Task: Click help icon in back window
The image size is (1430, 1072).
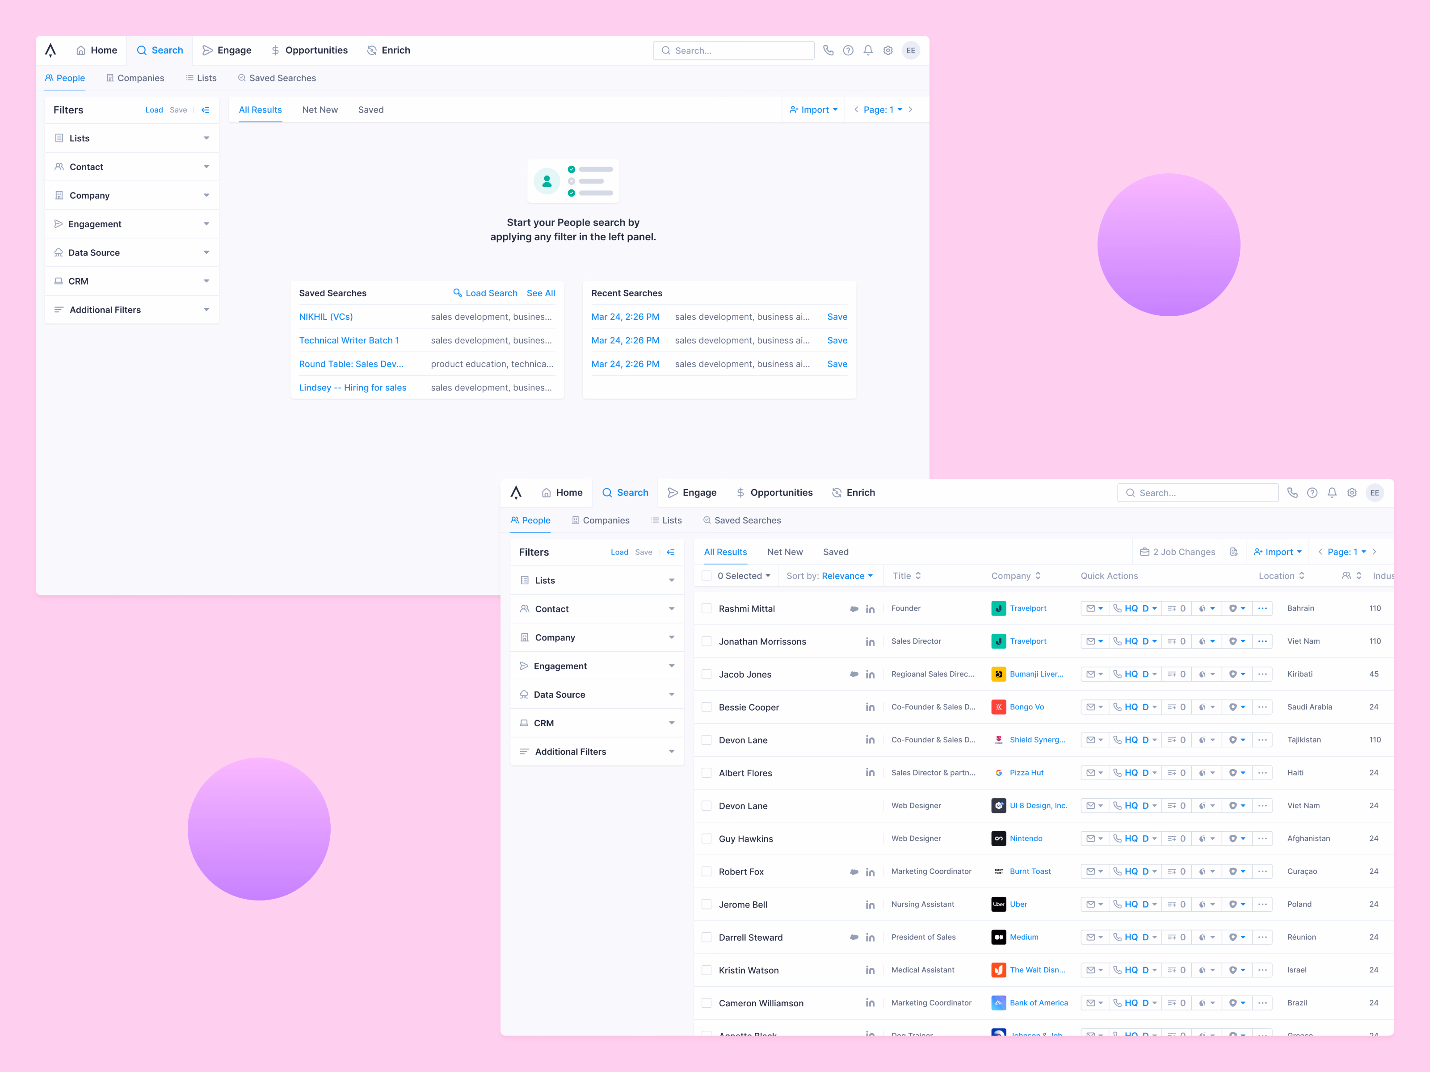Action: 848,50
